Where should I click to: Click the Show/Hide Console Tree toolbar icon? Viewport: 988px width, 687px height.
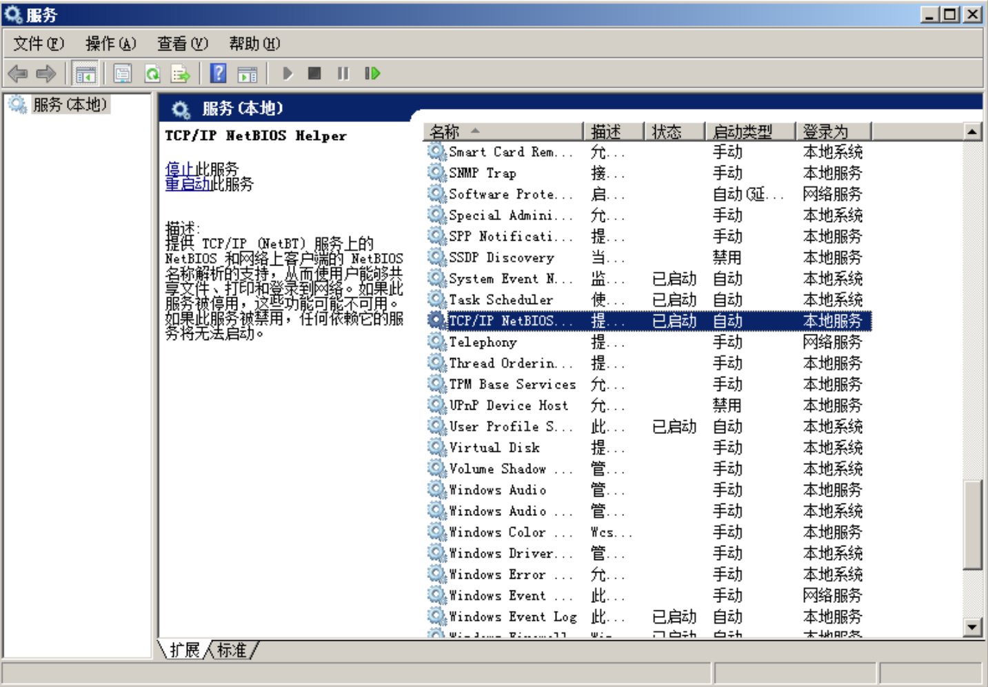pos(85,74)
